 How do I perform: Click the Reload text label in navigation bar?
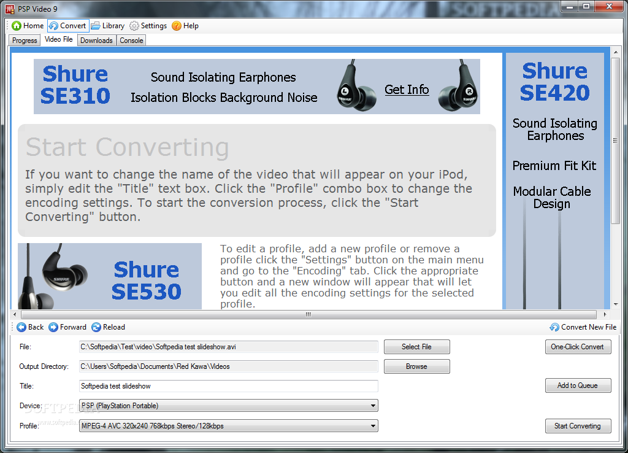(113, 327)
